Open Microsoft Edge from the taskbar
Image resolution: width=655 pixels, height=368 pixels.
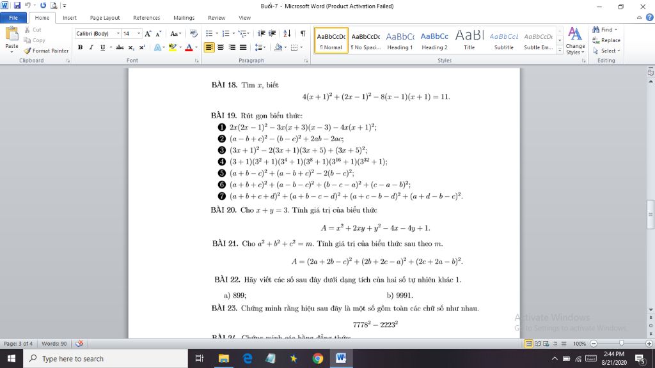point(248,358)
